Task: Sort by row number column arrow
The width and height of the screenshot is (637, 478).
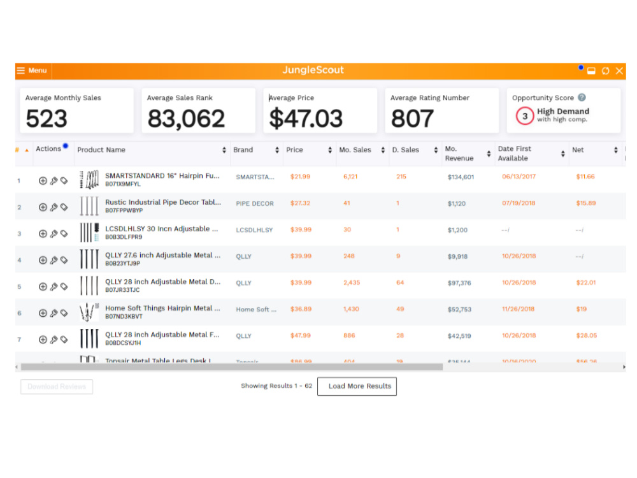Action: pyautogui.click(x=27, y=150)
